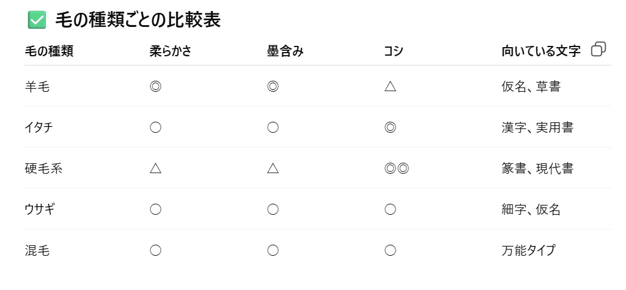Select the 硬毛系 row label
This screenshot has width=626, height=290.
[x=43, y=169]
